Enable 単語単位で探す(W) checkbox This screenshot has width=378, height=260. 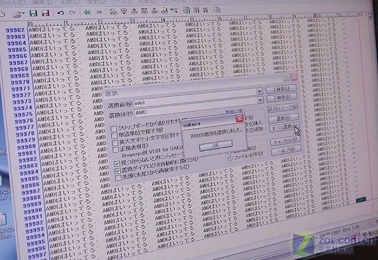(x=115, y=136)
